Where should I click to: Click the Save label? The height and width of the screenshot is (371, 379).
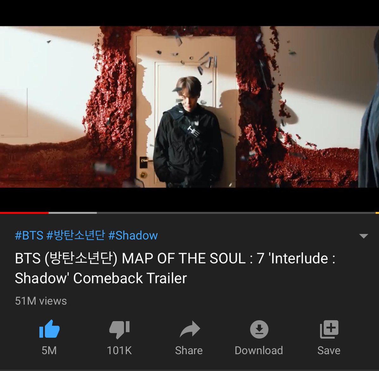coord(329,350)
